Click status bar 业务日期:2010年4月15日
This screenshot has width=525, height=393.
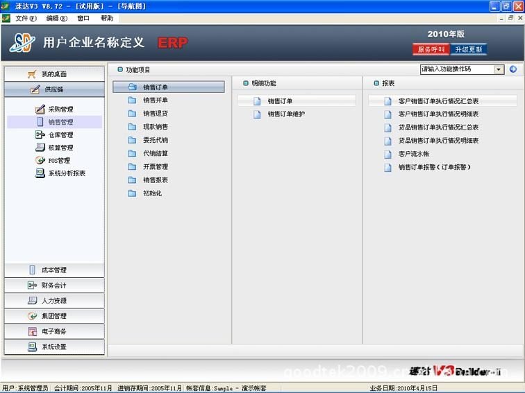pyautogui.click(x=403, y=388)
